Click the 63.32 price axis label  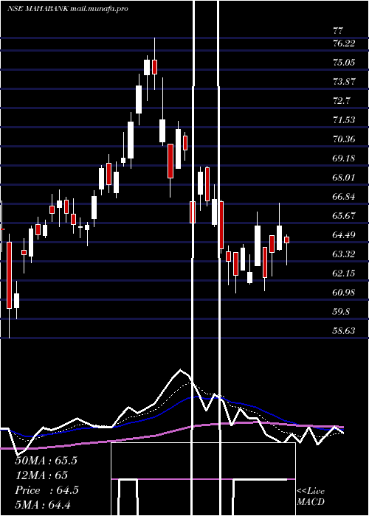[x=344, y=254]
